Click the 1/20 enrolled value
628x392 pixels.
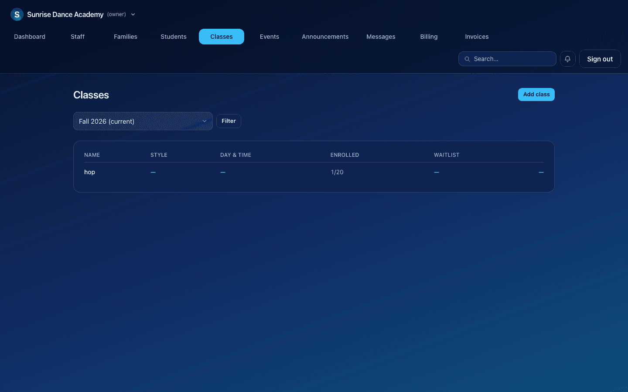click(337, 172)
